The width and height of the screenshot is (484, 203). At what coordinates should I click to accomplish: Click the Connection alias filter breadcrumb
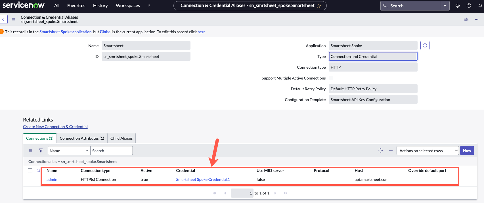click(x=72, y=162)
